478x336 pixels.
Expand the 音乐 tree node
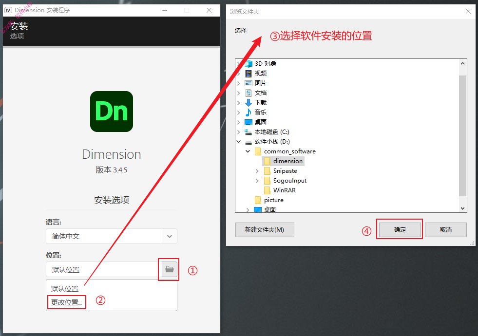tap(239, 112)
